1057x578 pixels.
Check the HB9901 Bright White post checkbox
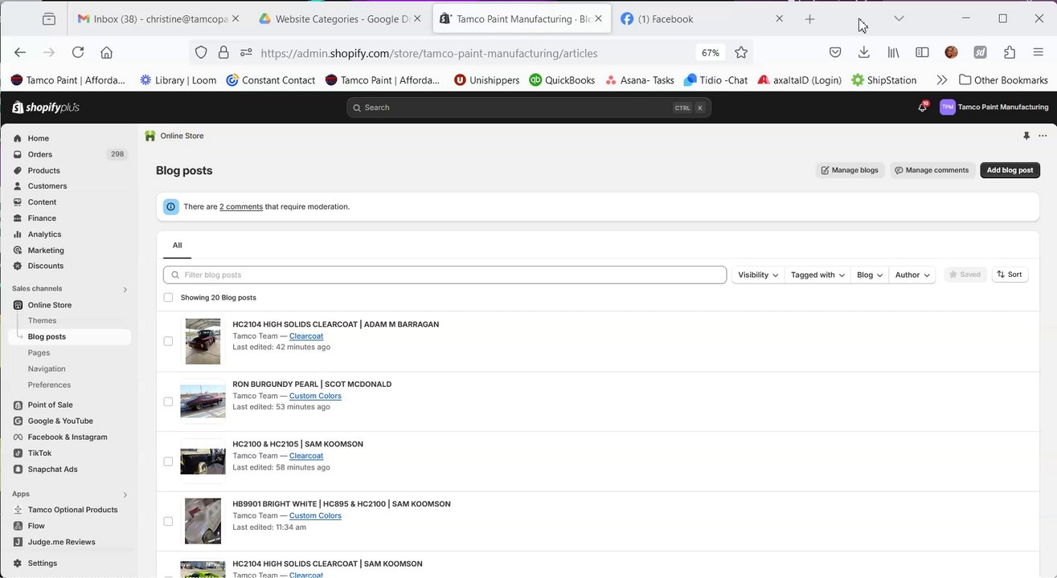[x=168, y=521]
